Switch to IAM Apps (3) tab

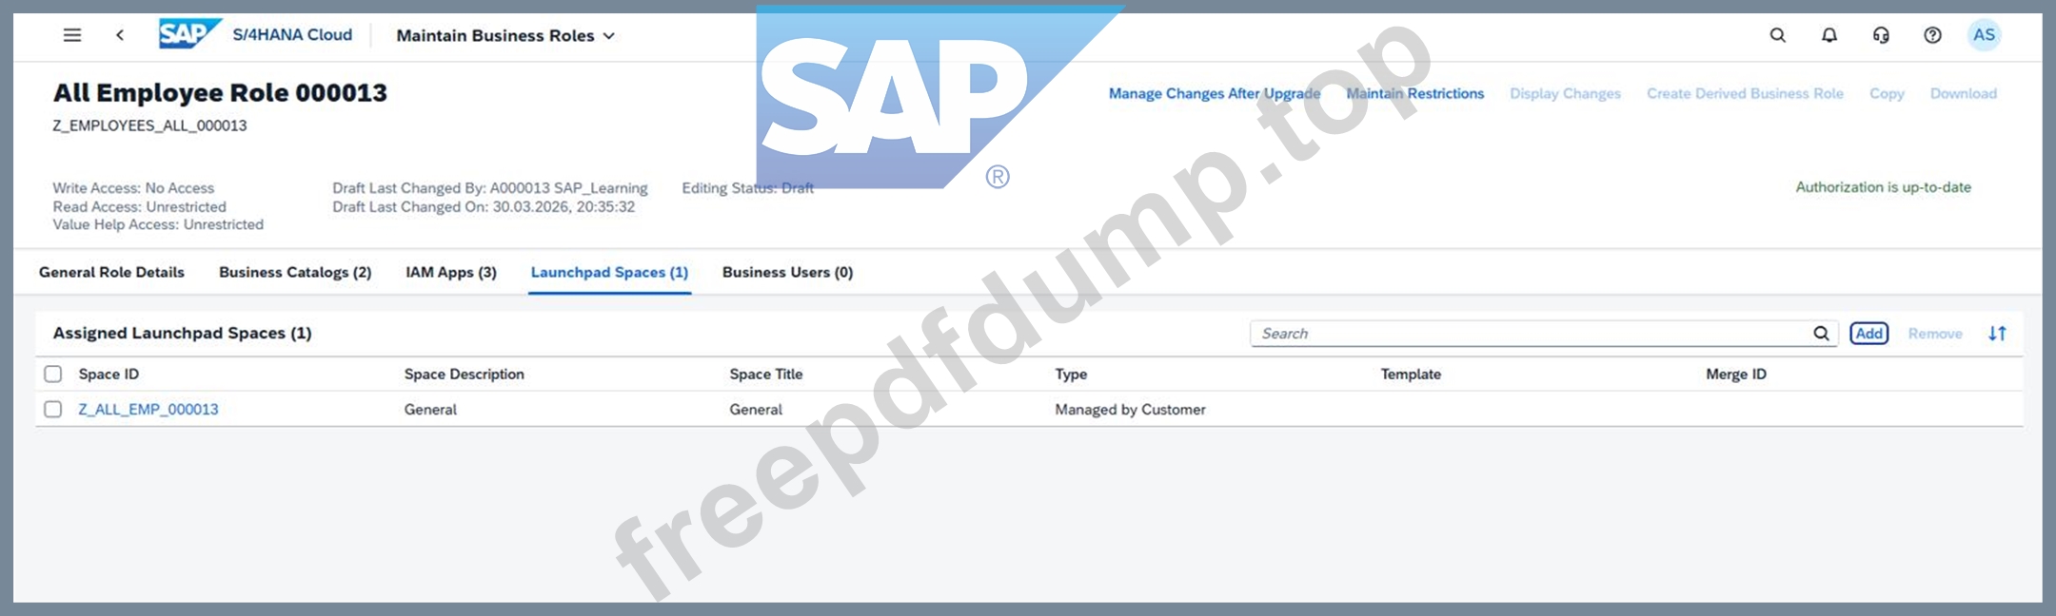451,272
